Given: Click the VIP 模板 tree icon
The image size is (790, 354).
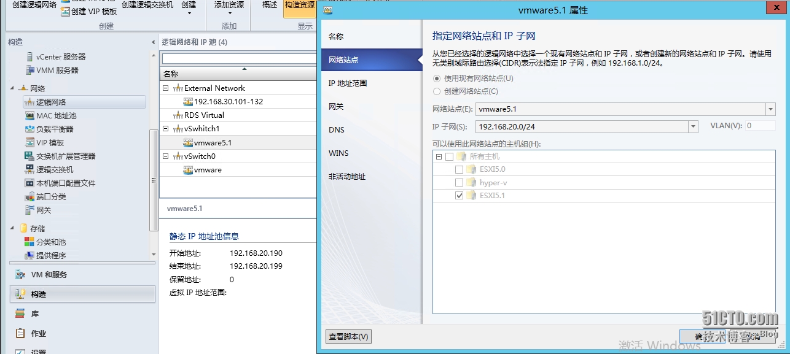Looking at the screenshot, I should 29,142.
